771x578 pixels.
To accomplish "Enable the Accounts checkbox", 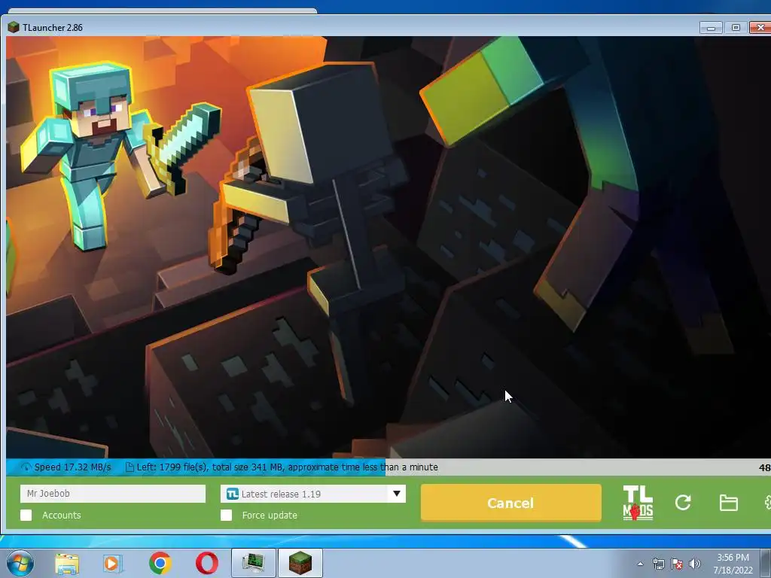I will 26,515.
